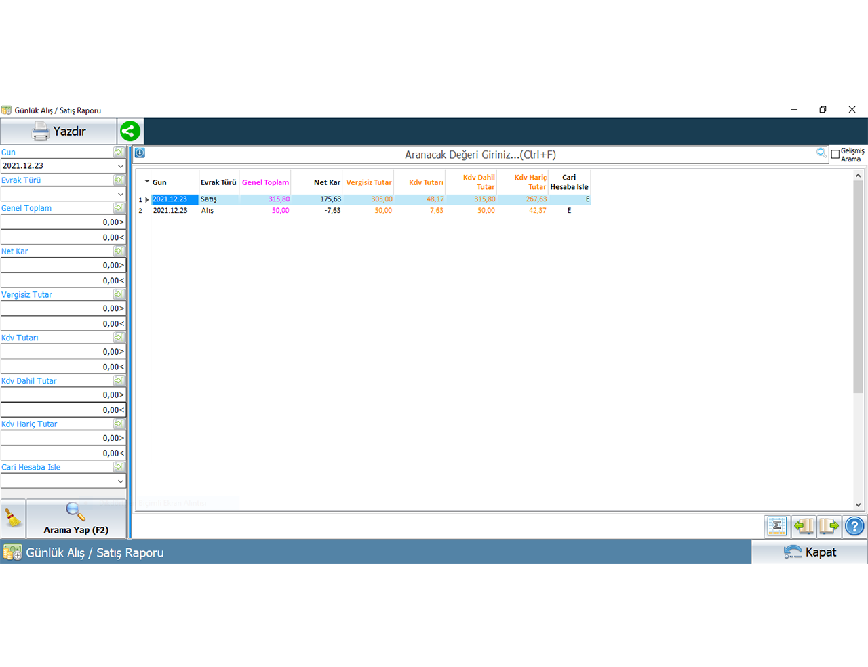Click the vertical scrollbar down arrow
This screenshot has height=667, width=868.
click(858, 504)
